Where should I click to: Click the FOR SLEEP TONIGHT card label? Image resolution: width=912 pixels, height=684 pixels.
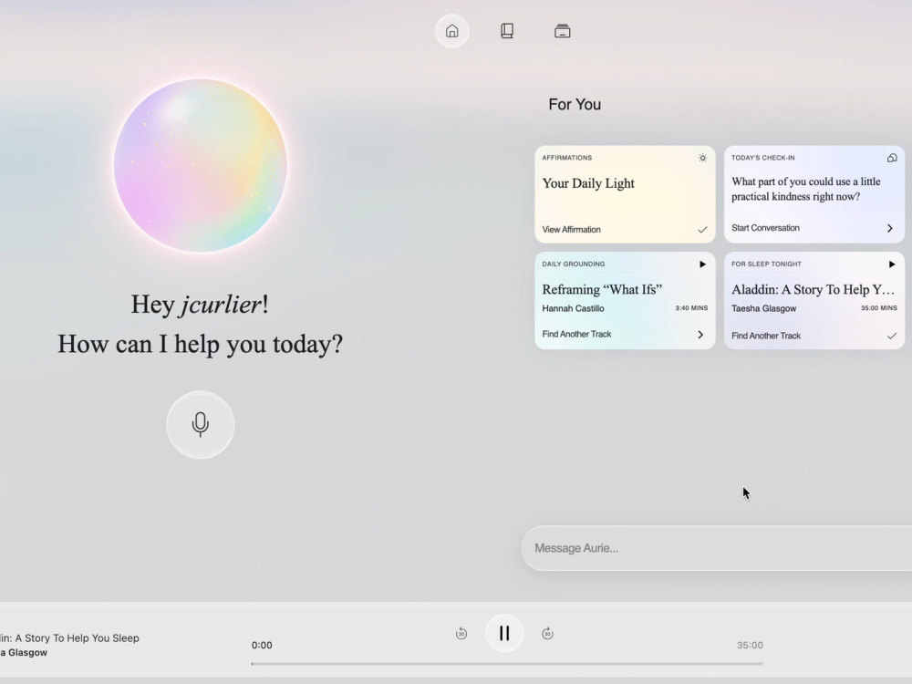tap(767, 264)
